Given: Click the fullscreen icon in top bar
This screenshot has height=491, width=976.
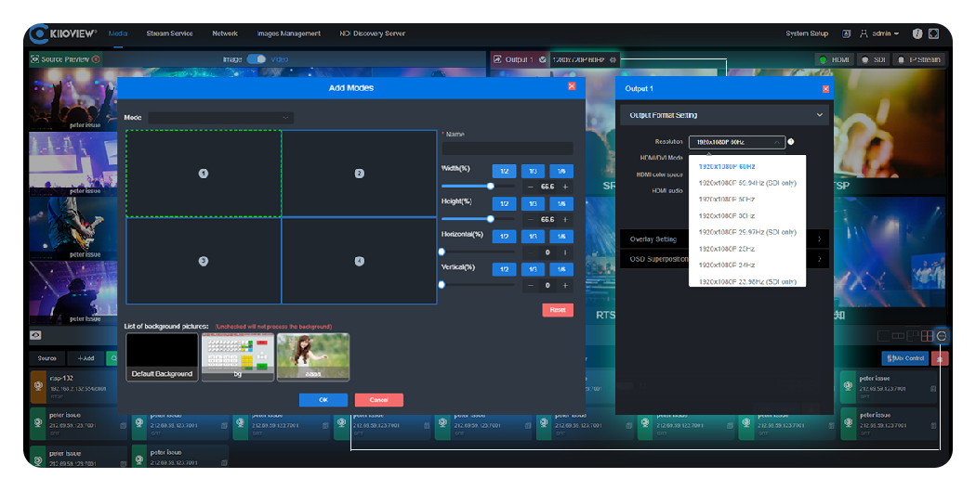Looking at the screenshot, I should 933,33.
